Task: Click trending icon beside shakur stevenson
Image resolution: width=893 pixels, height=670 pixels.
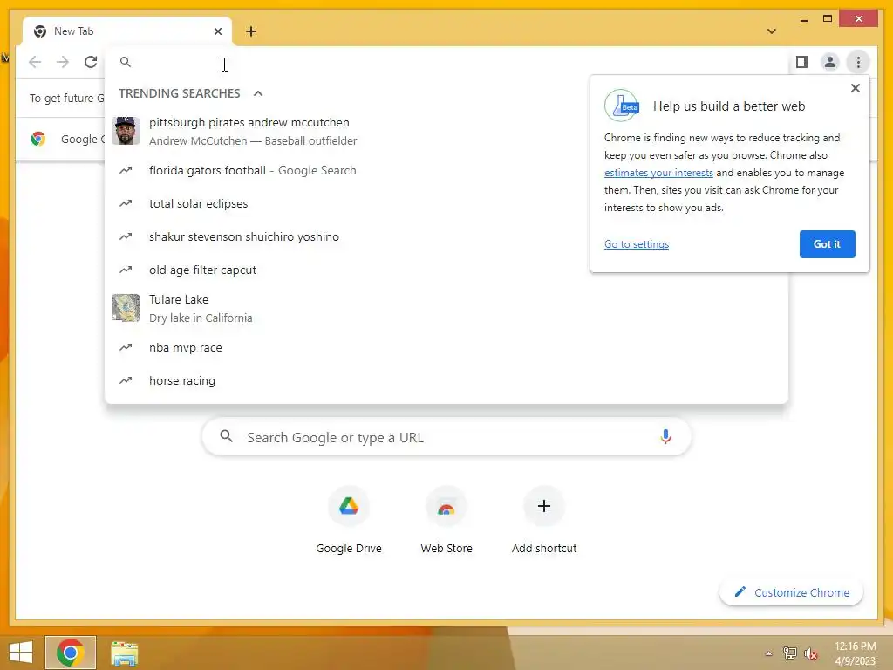Action: point(126,236)
